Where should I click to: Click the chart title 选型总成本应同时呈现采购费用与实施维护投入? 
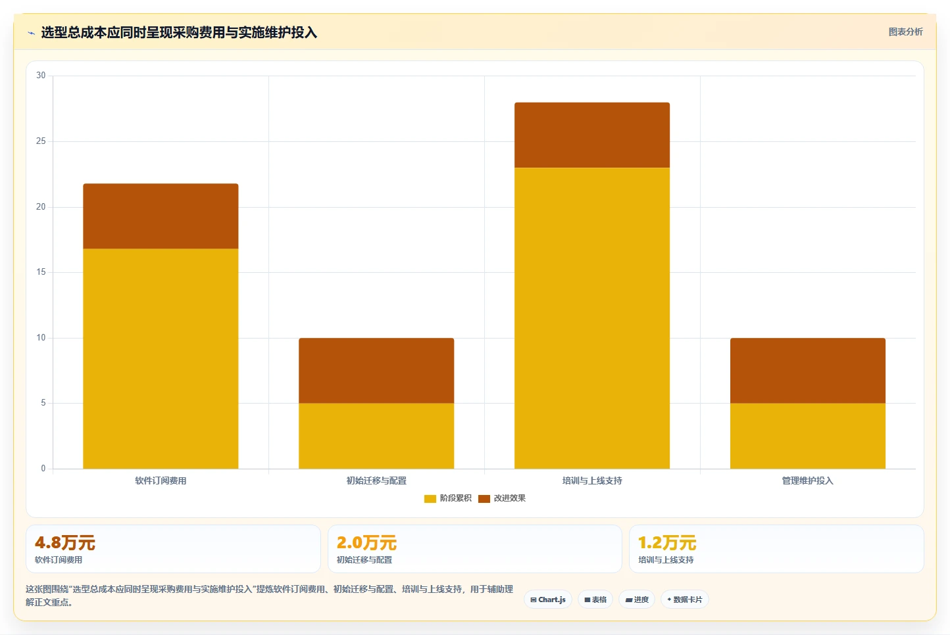(179, 32)
